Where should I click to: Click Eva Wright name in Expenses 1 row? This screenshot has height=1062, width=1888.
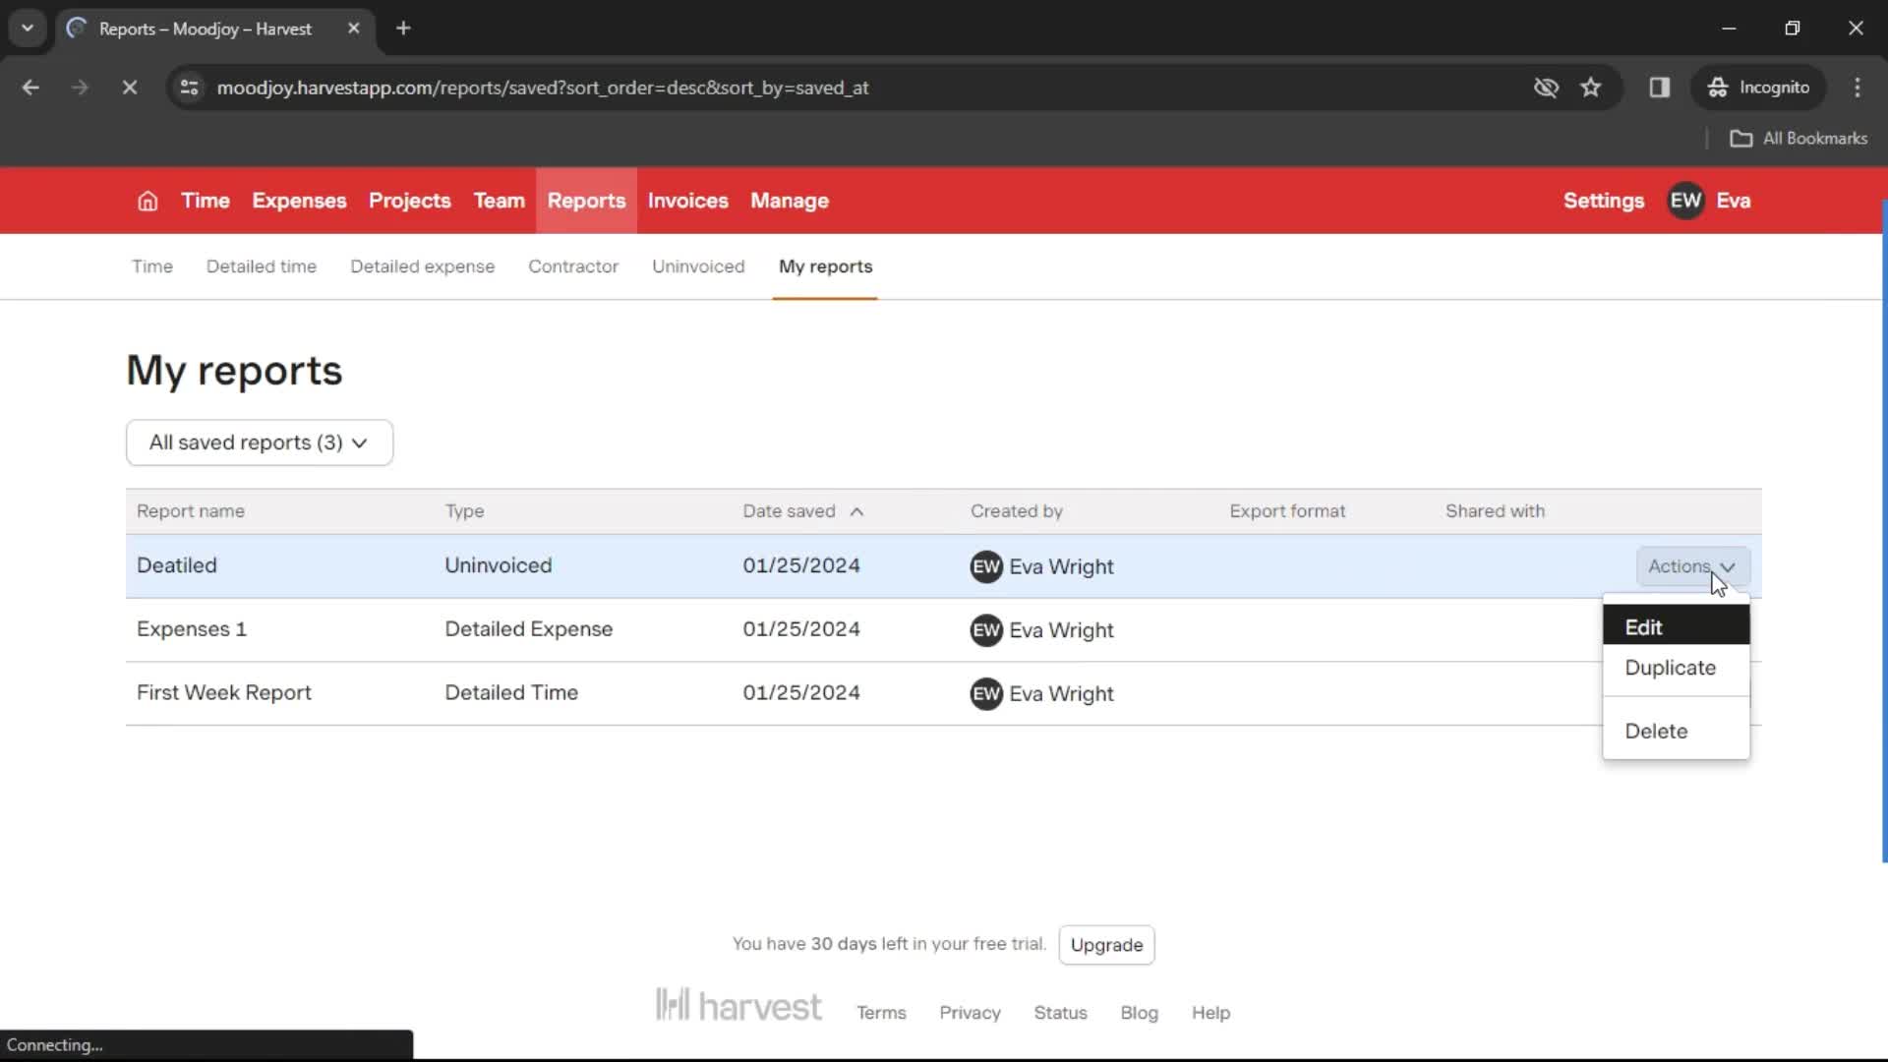pyautogui.click(x=1061, y=630)
